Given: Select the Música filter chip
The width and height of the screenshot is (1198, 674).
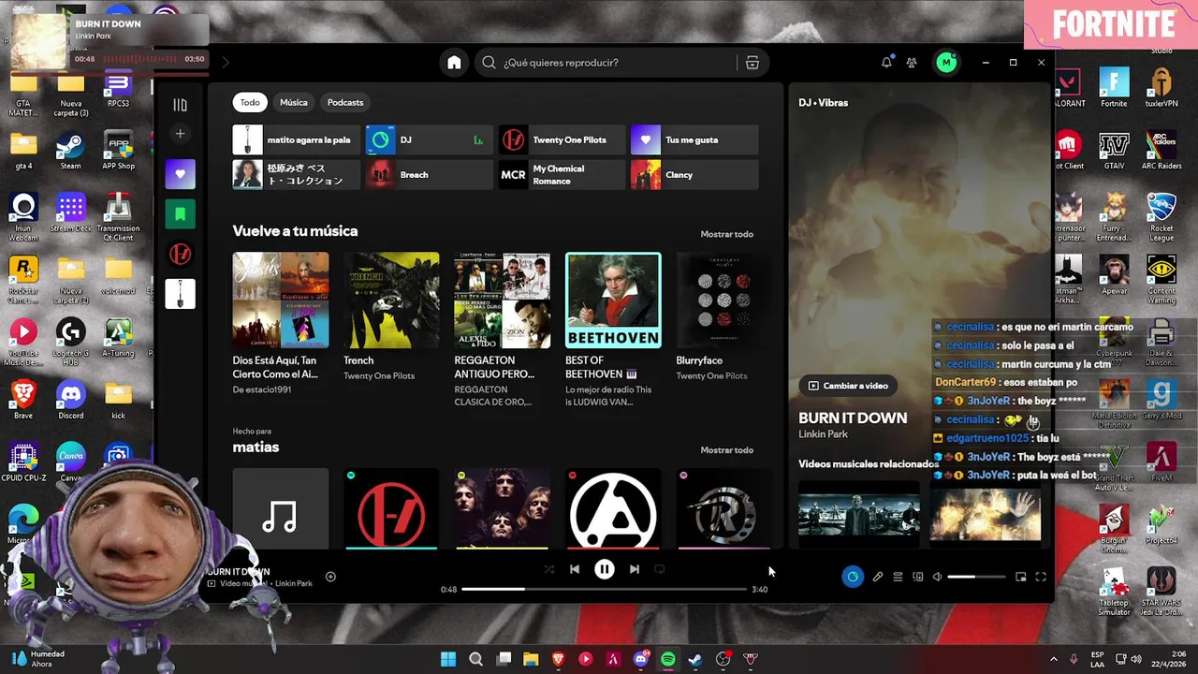Looking at the screenshot, I should [x=293, y=102].
